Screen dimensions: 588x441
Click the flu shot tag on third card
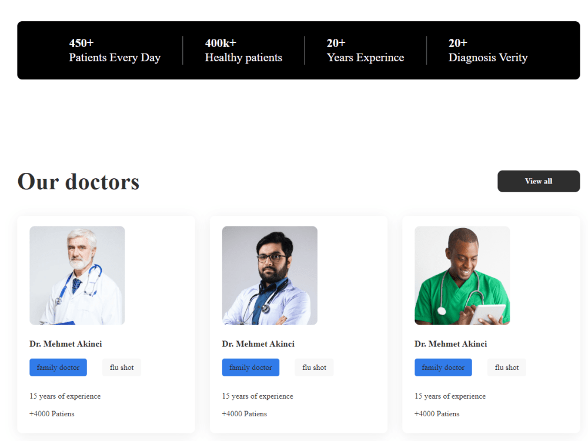[x=506, y=367]
